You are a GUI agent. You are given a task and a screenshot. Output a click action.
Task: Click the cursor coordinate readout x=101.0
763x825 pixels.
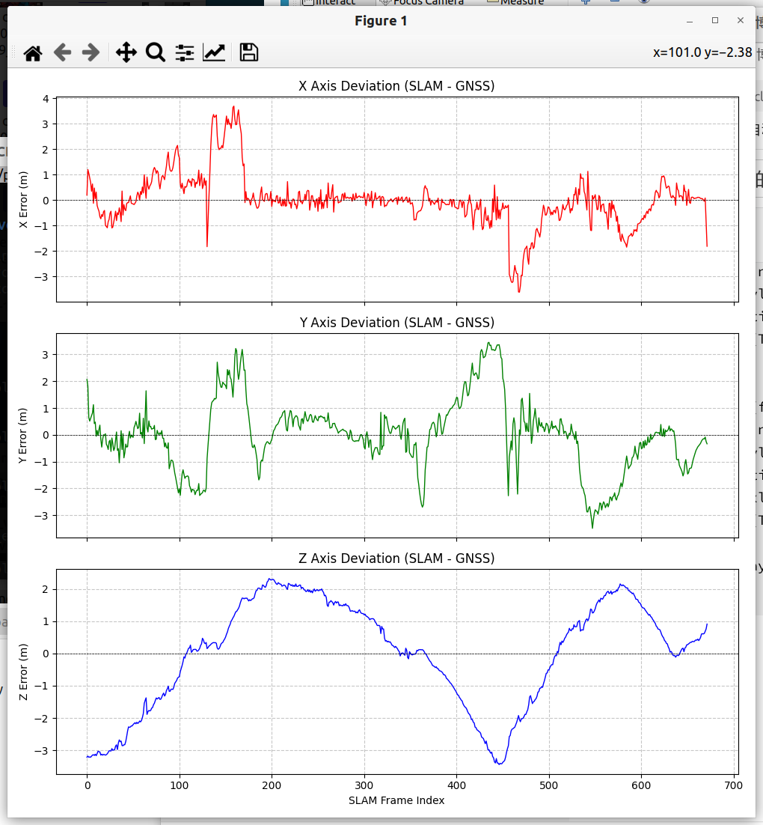point(702,52)
